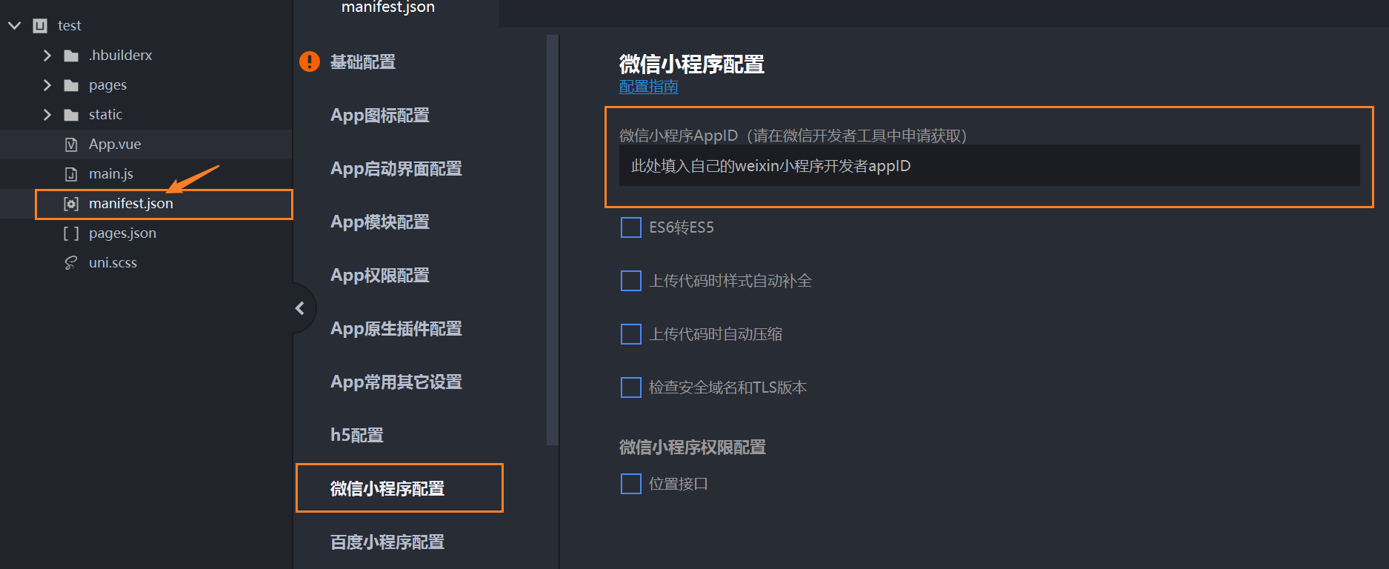Expand the pages folder

(x=47, y=84)
